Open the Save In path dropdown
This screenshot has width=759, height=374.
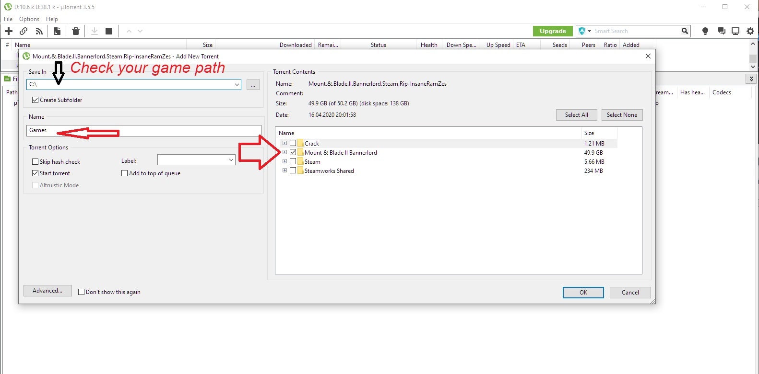pos(237,84)
